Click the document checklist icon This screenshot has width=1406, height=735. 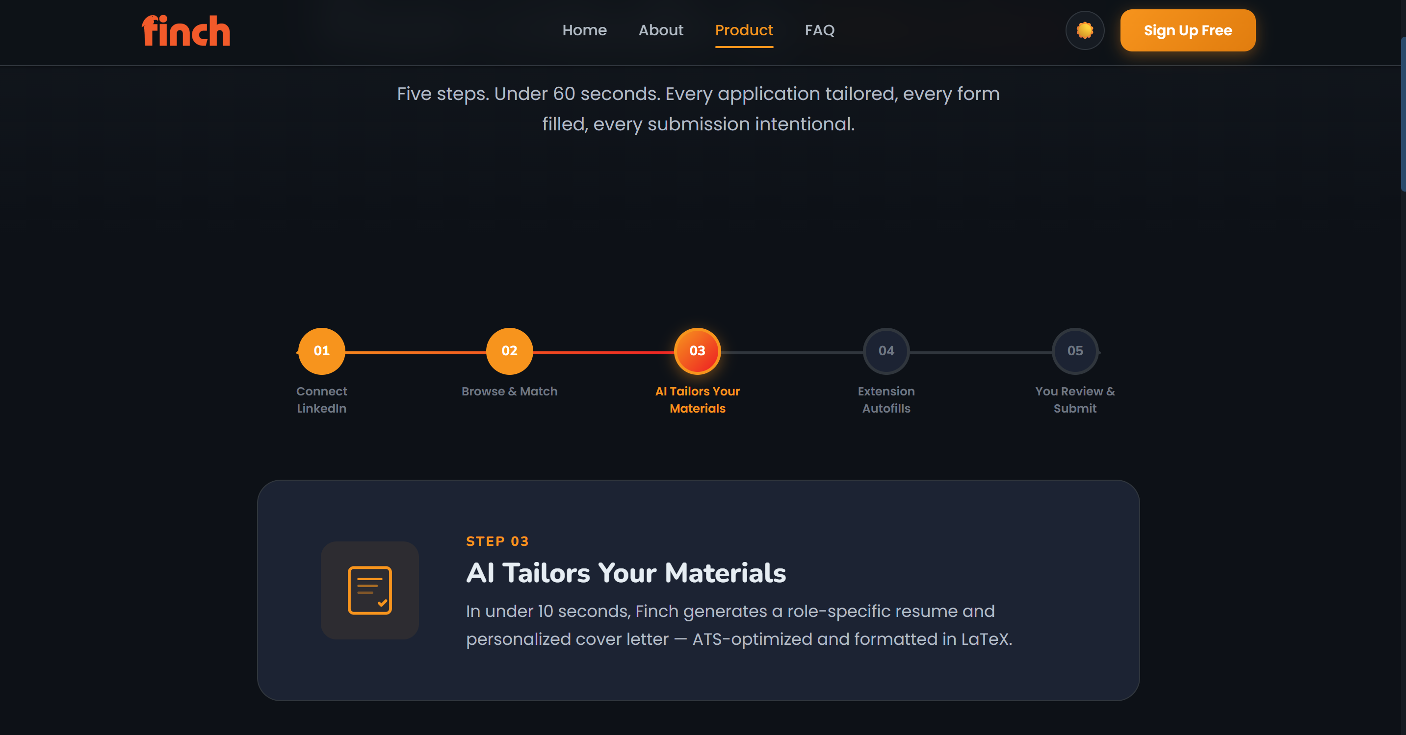pos(369,590)
